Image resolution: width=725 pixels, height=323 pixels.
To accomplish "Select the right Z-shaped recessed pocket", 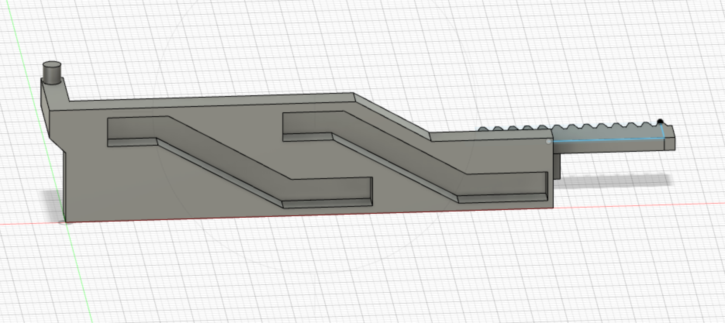I will pos(415,156).
